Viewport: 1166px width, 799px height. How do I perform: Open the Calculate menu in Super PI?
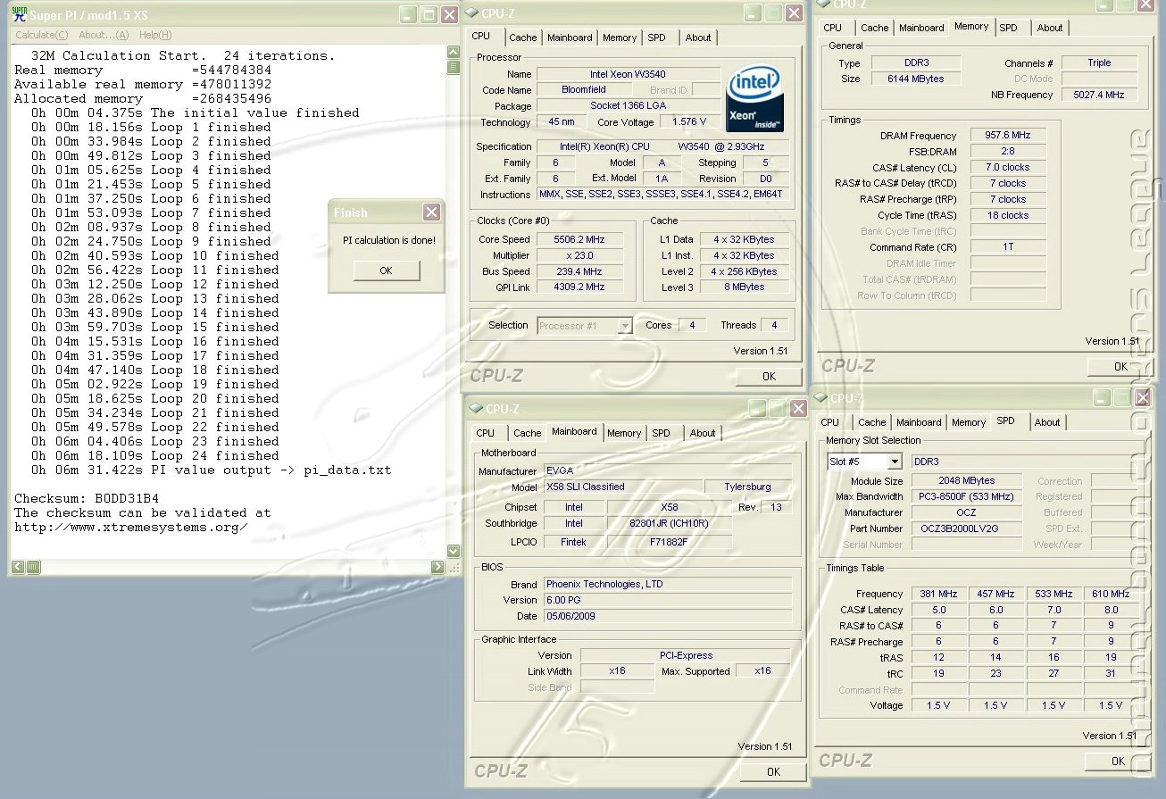(x=41, y=35)
